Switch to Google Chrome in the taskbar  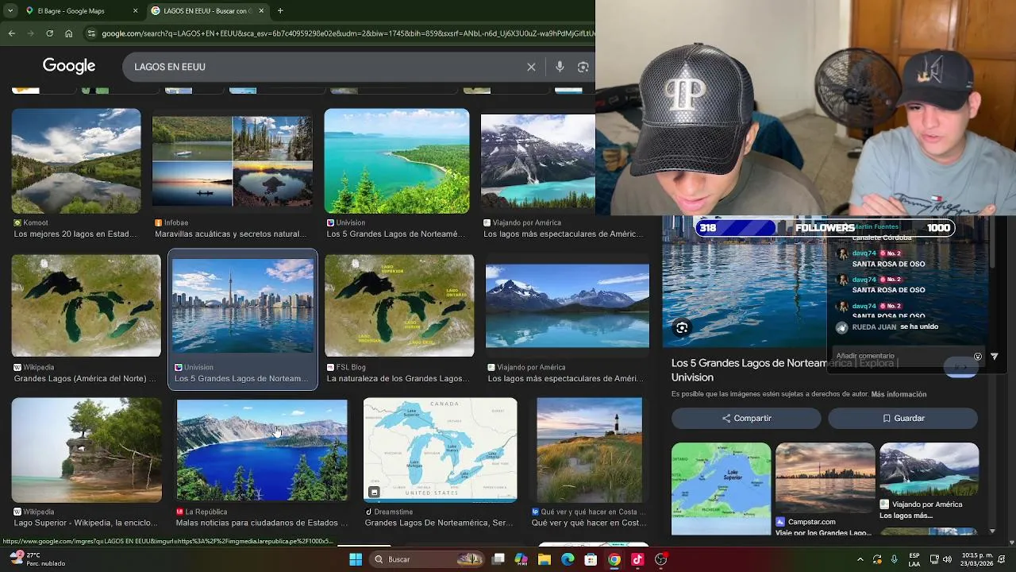tap(614, 559)
